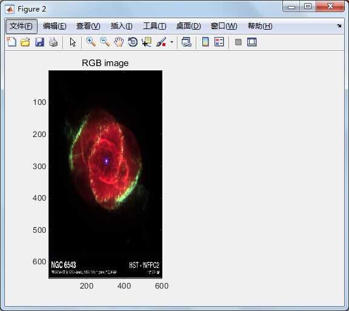Viewport: 349px width, 311px height.
Task: Click the y-axis tick label 500
Action: (x=39, y=230)
